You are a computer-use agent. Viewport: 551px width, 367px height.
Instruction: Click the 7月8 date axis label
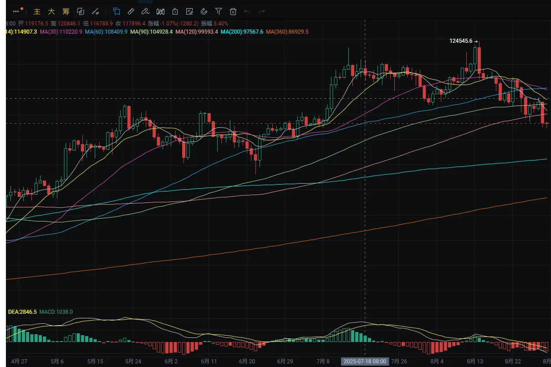point(322,362)
